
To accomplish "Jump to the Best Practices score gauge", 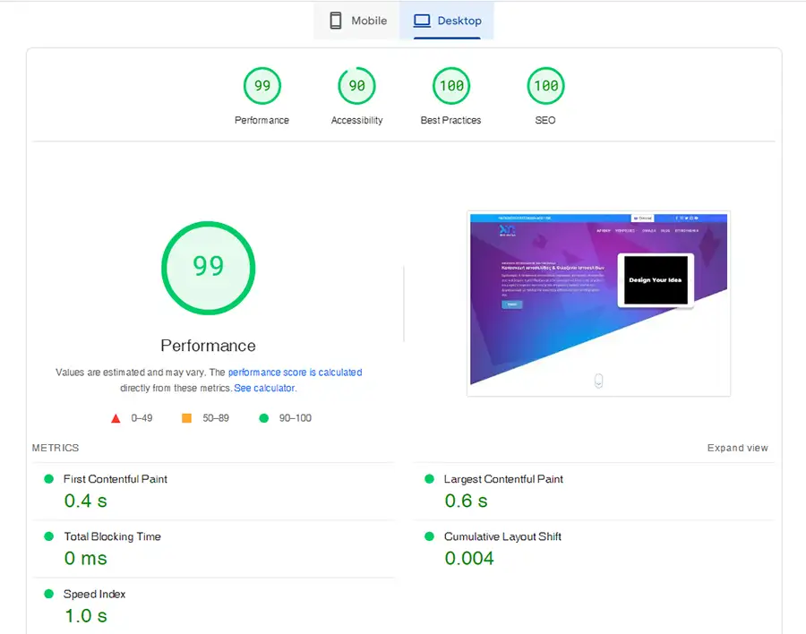I will pos(450,87).
